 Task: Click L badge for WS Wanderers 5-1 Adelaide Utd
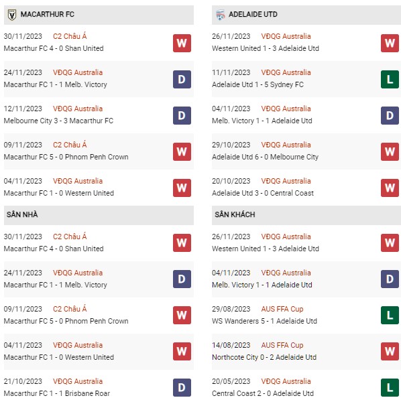390,315
